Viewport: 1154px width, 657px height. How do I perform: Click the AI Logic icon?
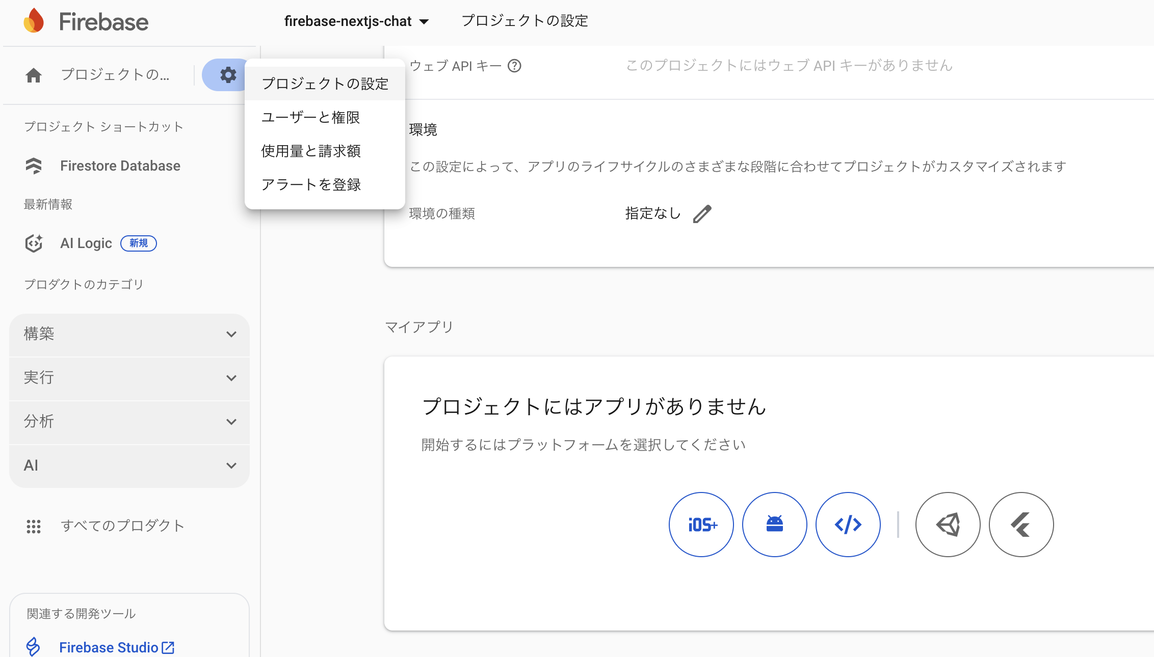point(34,243)
